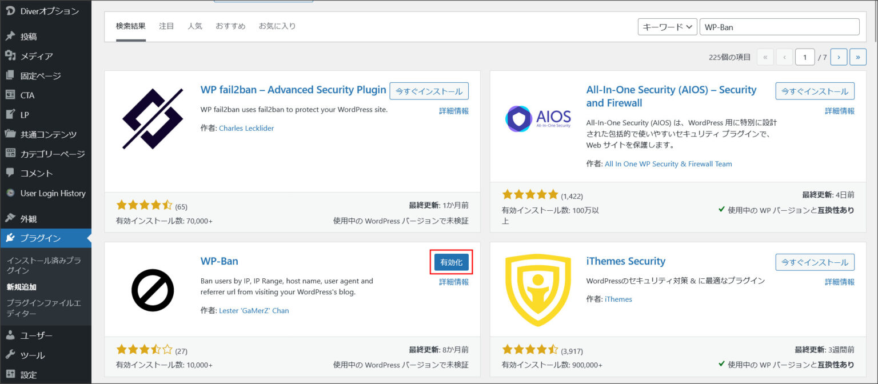878x384 pixels.
Task: Open the お気に入り tab
Action: click(x=277, y=26)
